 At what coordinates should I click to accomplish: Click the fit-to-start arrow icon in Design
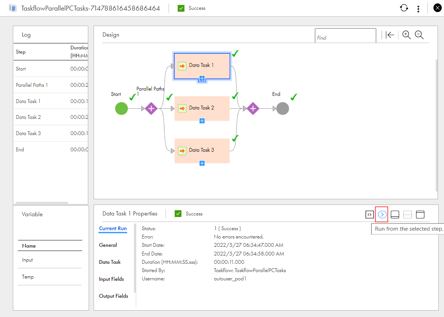390,35
